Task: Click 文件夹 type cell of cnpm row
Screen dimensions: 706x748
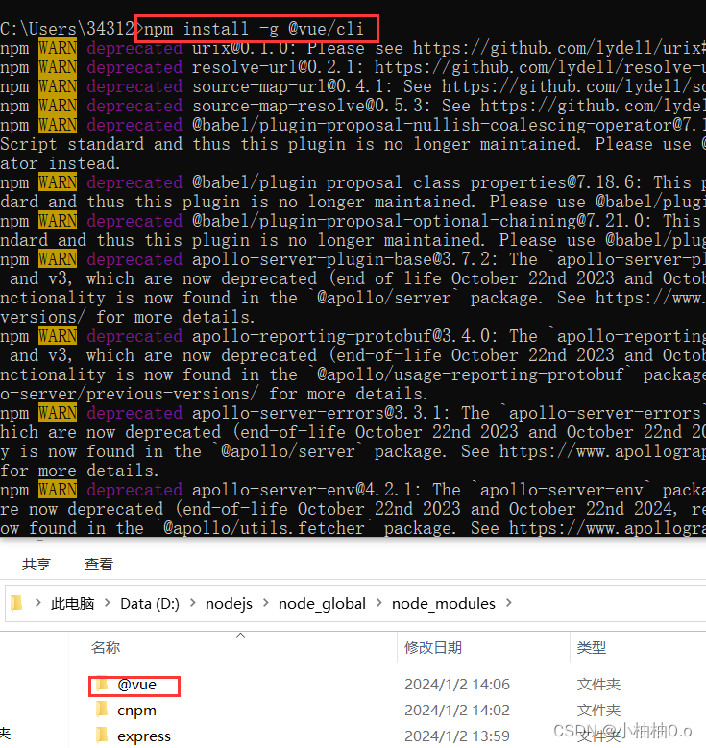Action: tap(598, 711)
